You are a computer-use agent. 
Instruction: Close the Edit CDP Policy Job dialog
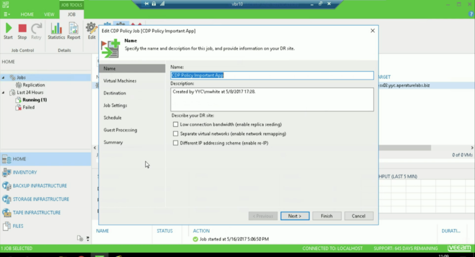pyautogui.click(x=372, y=31)
